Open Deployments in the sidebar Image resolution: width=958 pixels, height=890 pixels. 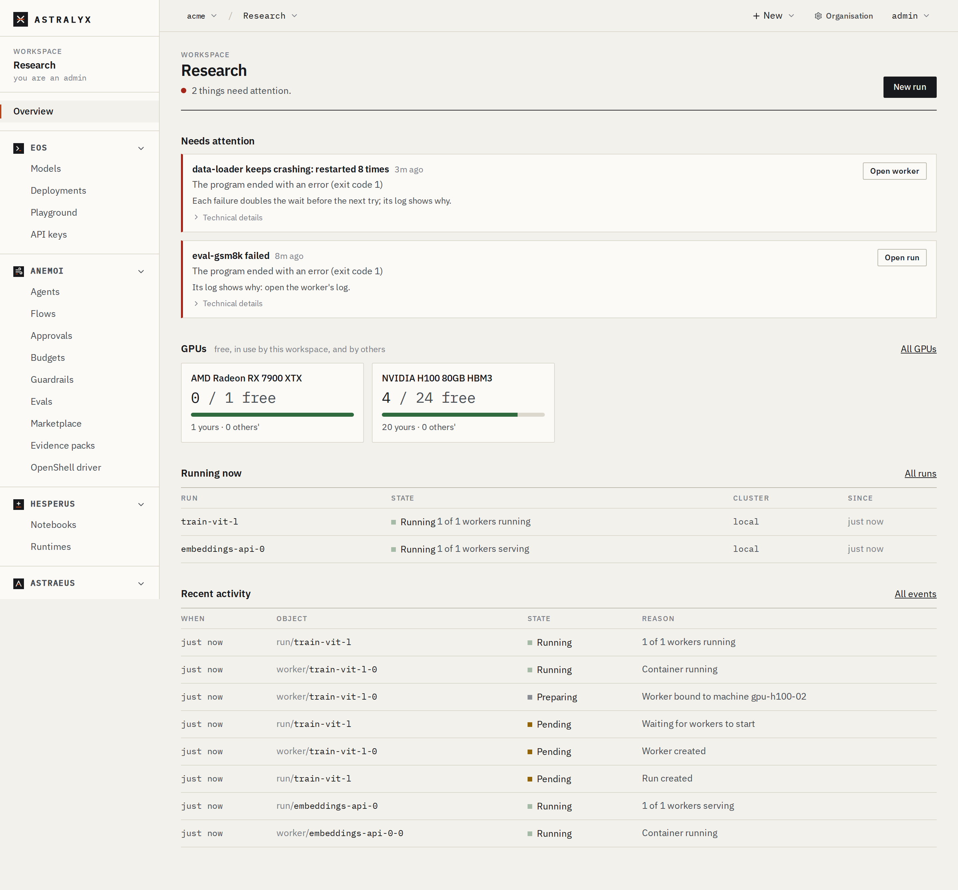point(58,191)
